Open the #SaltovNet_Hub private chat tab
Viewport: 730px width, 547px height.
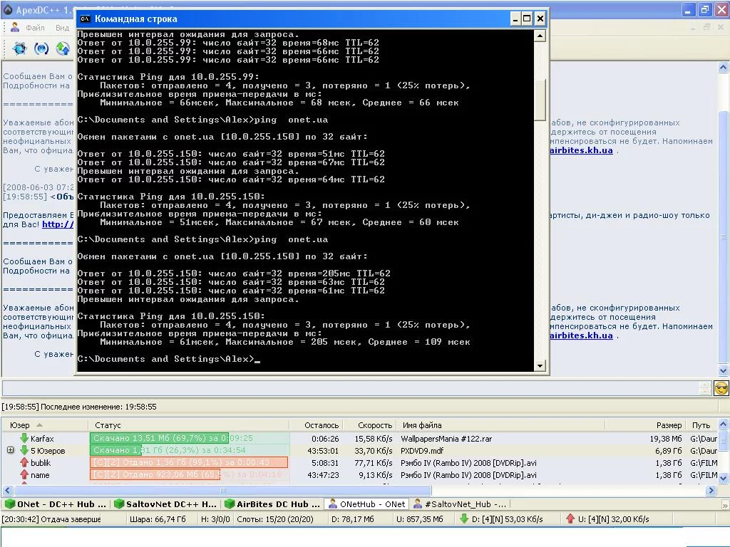click(x=461, y=504)
